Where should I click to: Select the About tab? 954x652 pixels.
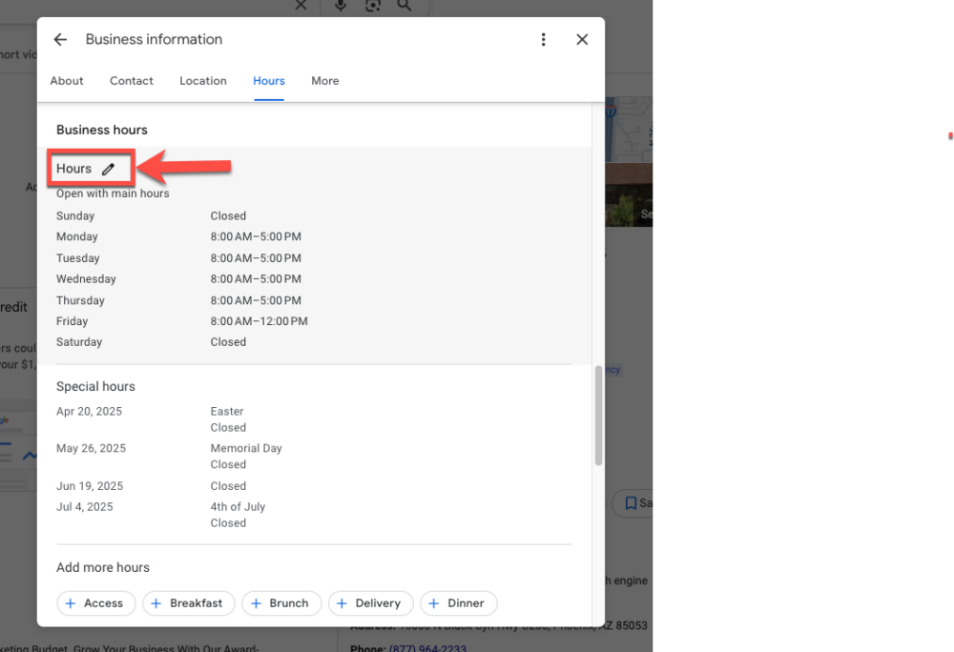tap(66, 81)
